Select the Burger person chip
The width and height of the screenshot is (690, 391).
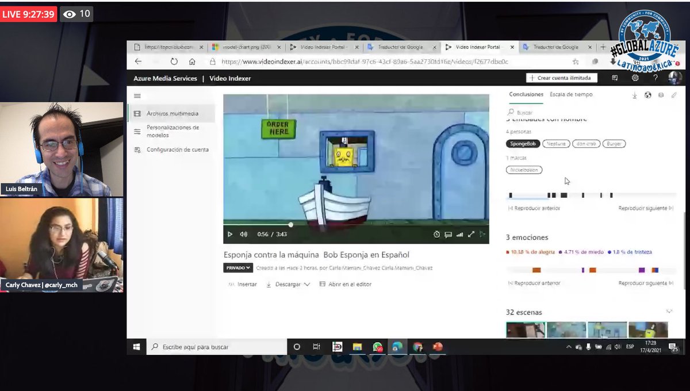(615, 144)
